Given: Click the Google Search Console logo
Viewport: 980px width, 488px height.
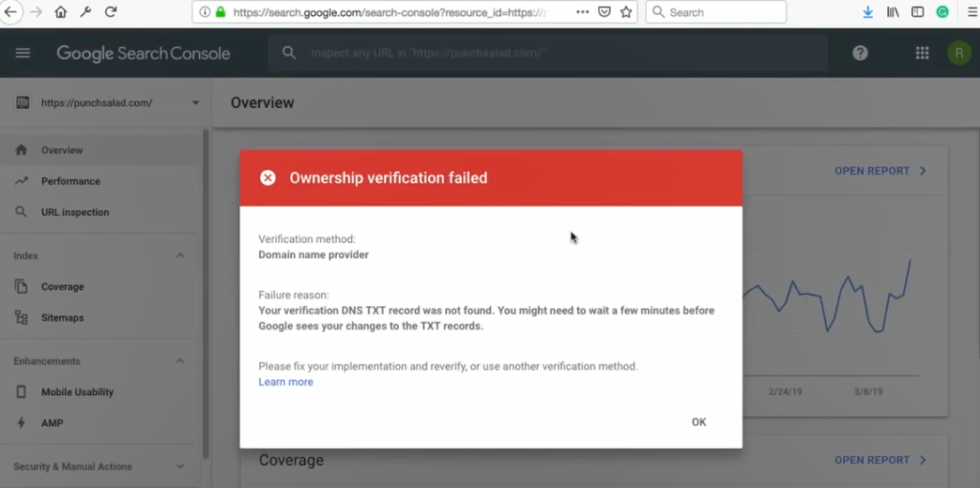Looking at the screenshot, I should pyautogui.click(x=144, y=54).
